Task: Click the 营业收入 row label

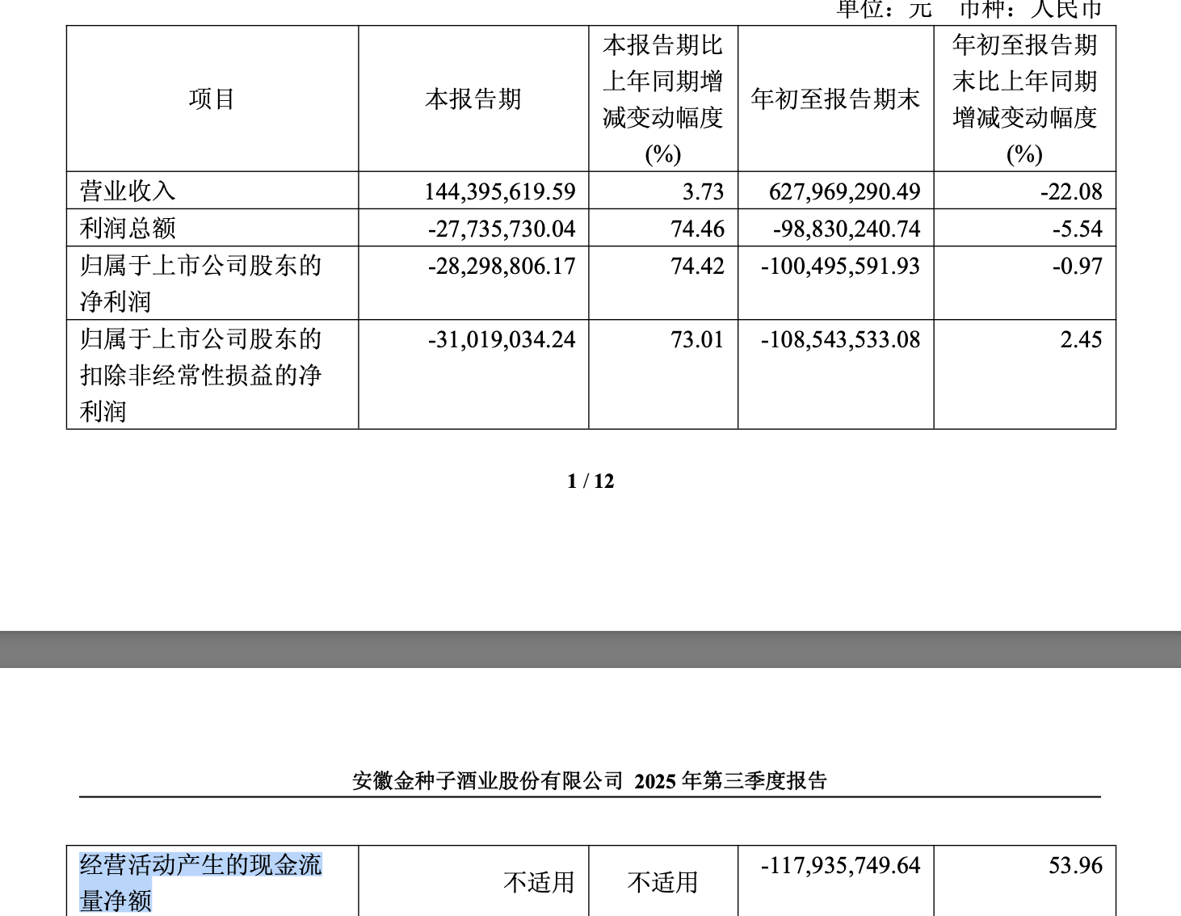Action: [128, 191]
